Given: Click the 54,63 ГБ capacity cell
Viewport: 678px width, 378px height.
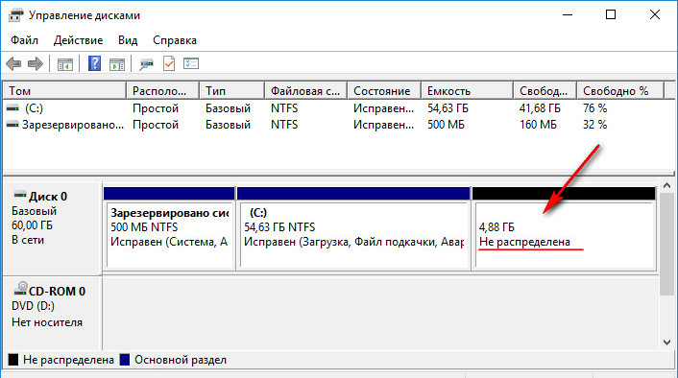Looking at the screenshot, I should (448, 108).
